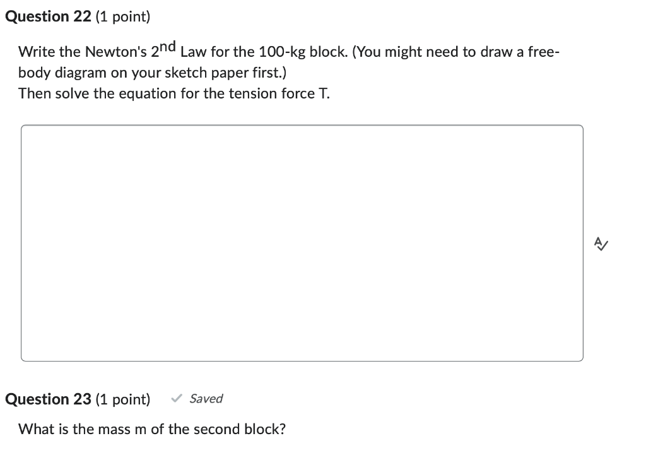Click the Question 23 heading

pyautogui.click(x=47, y=399)
